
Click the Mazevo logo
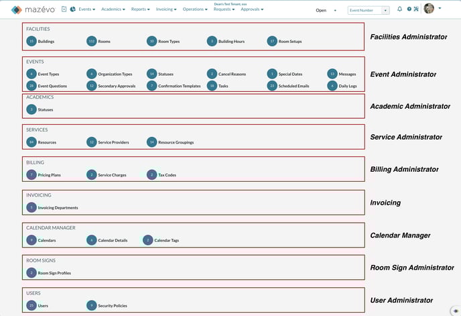33,9
